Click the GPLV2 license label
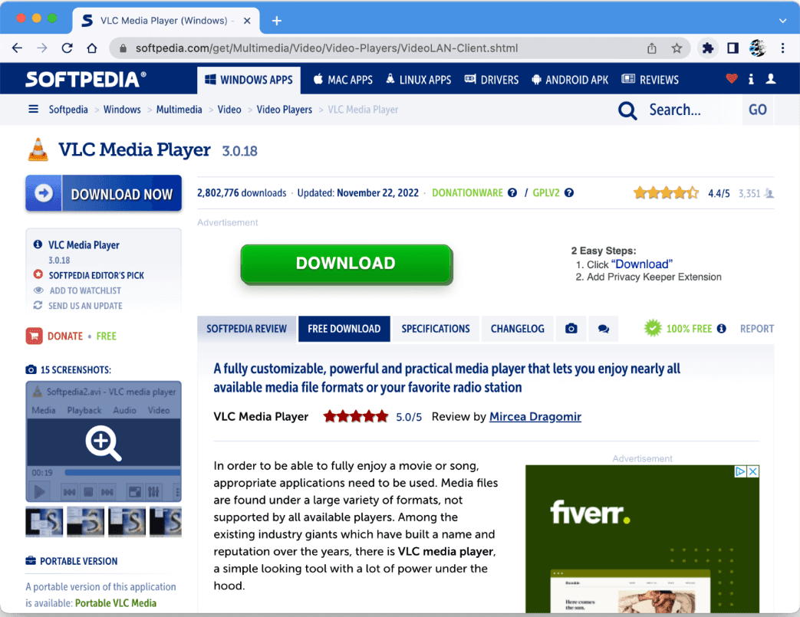800x617 pixels. pos(546,192)
